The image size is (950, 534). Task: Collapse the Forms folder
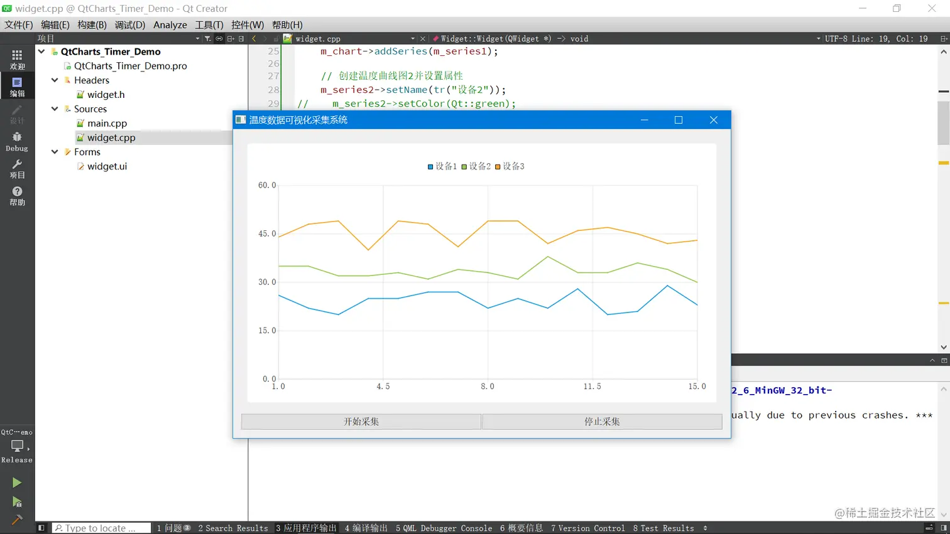(x=55, y=152)
